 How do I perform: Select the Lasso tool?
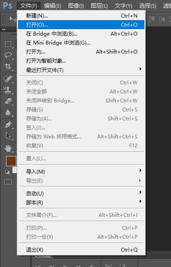click(x=8, y=55)
